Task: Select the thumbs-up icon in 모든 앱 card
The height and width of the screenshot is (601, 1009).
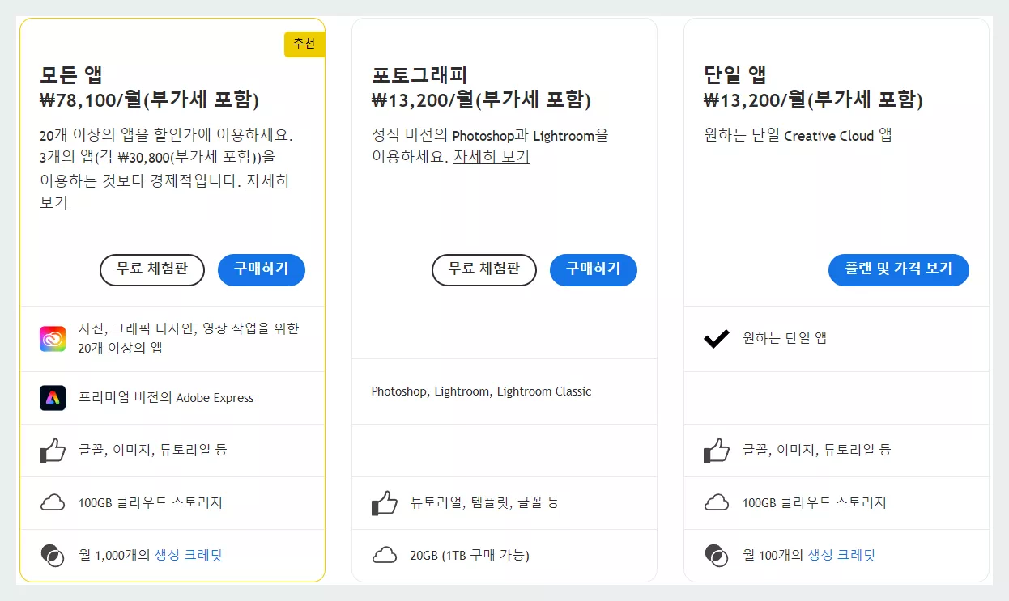Action: [52, 450]
